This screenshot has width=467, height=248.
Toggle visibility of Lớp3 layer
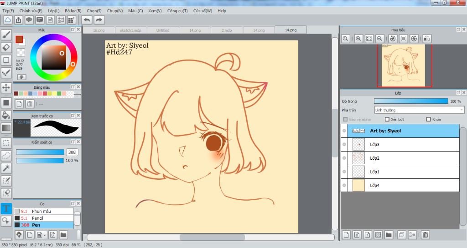point(344,144)
